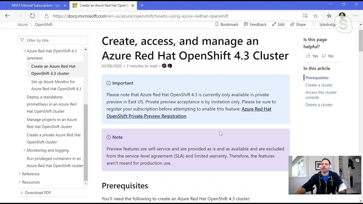The width and height of the screenshot is (363, 204).
Task: Click the OpenShift breadcrumb link
Action: click(x=44, y=24)
